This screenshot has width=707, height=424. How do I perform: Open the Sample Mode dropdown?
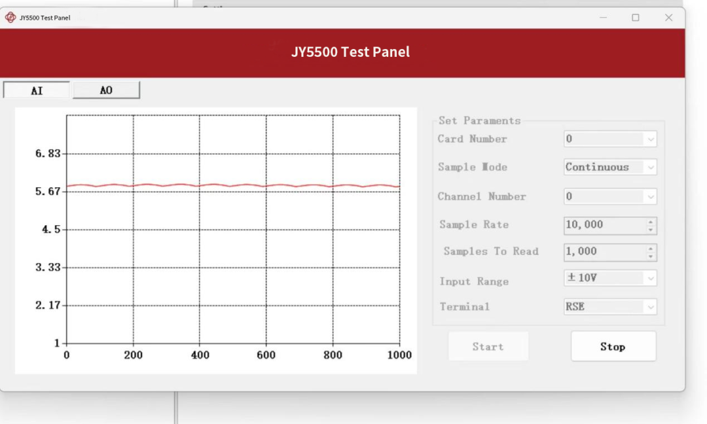click(610, 167)
